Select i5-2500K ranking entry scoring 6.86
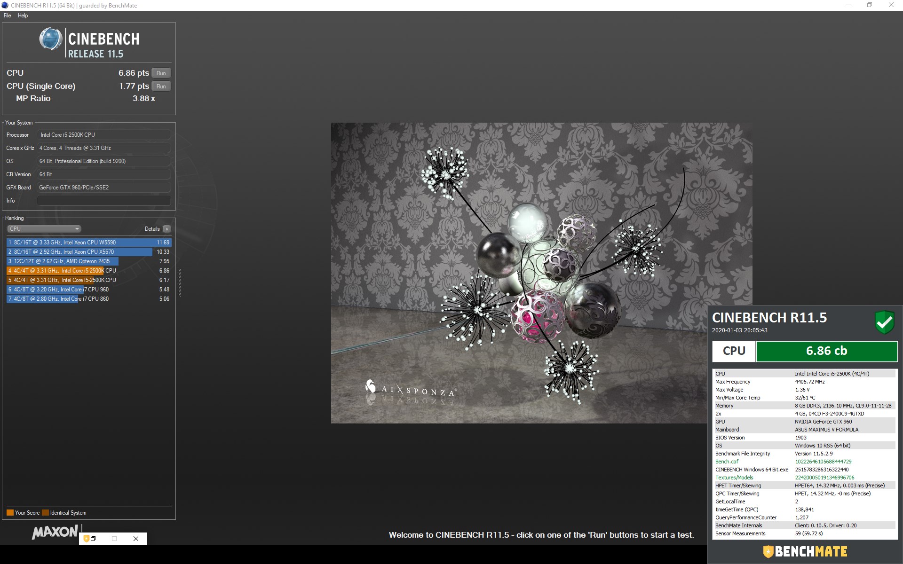The width and height of the screenshot is (903, 564). click(x=89, y=271)
